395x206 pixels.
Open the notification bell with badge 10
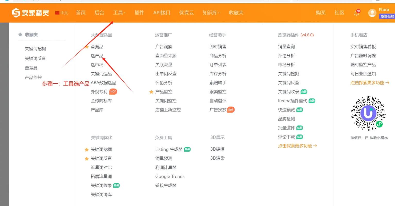356,13
